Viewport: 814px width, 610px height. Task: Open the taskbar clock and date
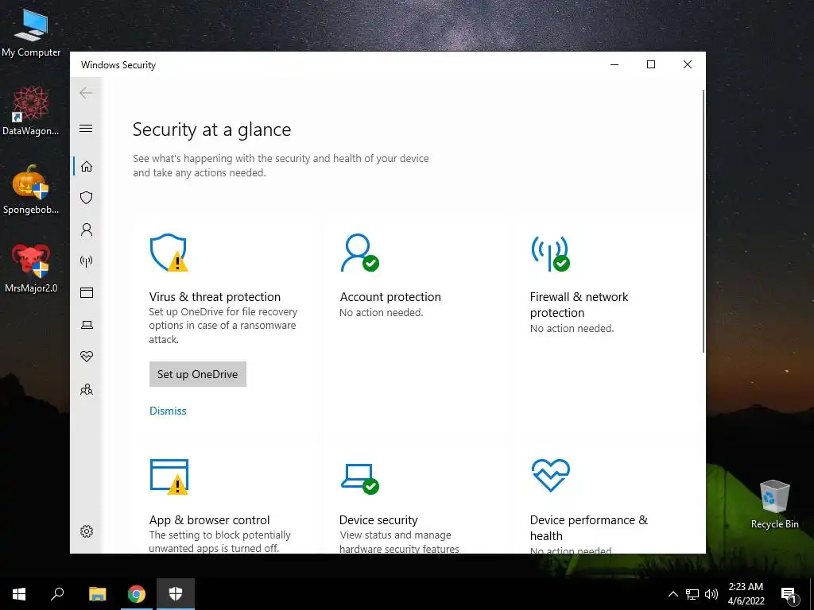click(746, 594)
